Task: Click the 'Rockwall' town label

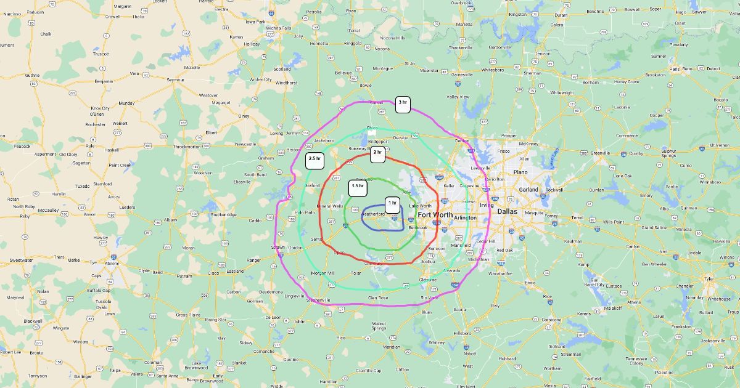Action: point(554,190)
